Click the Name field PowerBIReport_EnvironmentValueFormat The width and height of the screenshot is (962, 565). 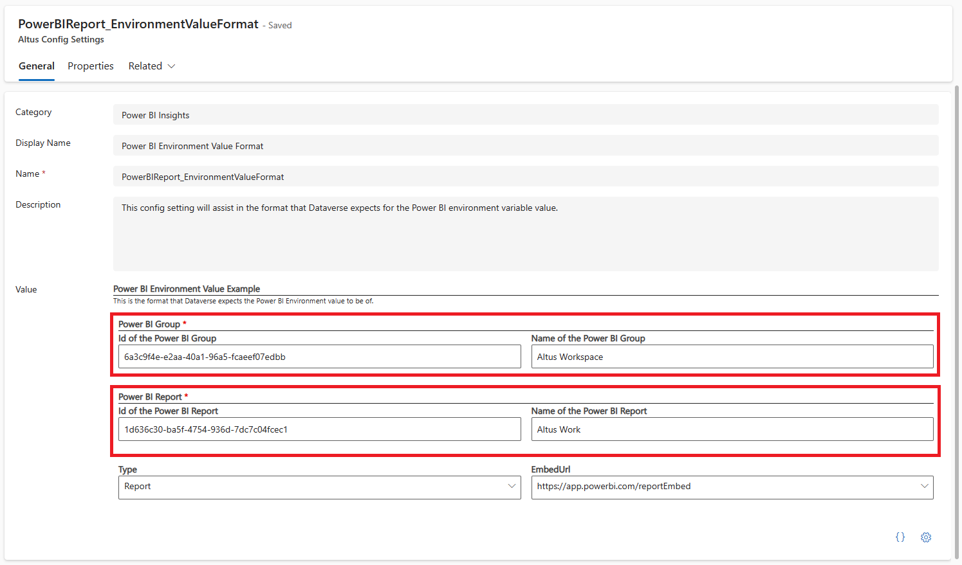(526, 177)
